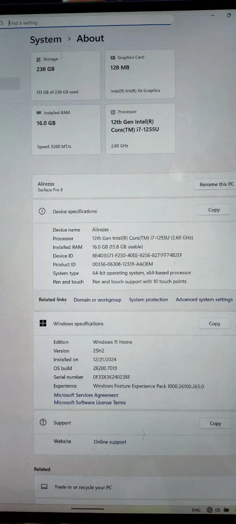
Task: Click the Processor icon
Action: (113, 112)
